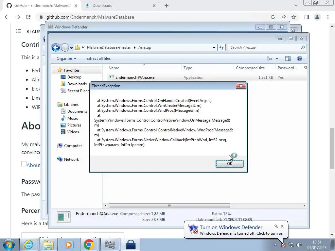Bookmark this page with the star icon
The height and width of the screenshot is (251, 335).
[x=294, y=17]
